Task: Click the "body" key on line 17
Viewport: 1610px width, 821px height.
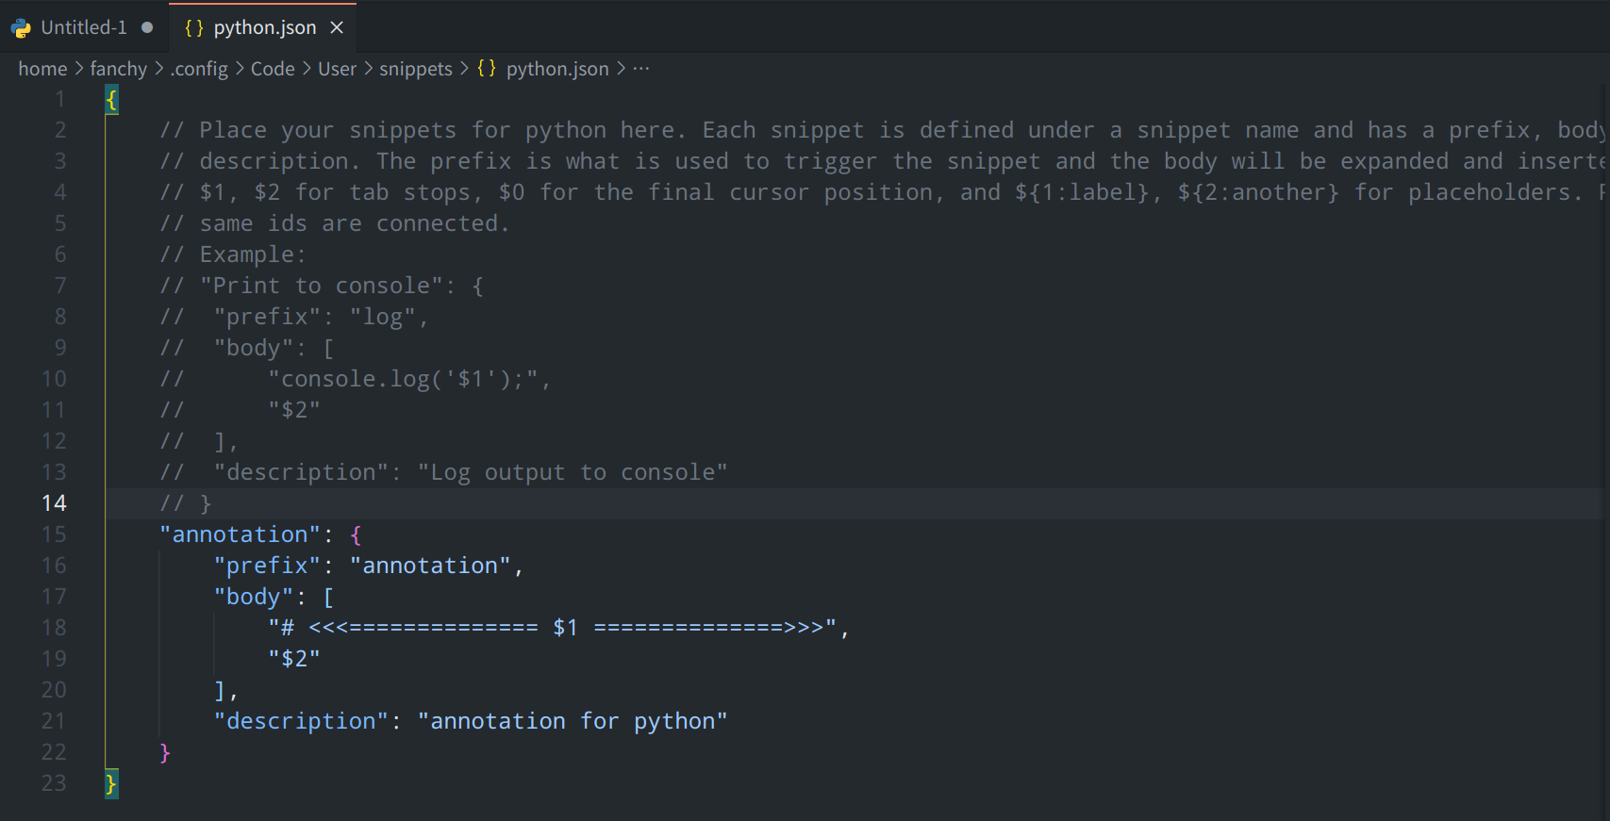Action: (254, 597)
